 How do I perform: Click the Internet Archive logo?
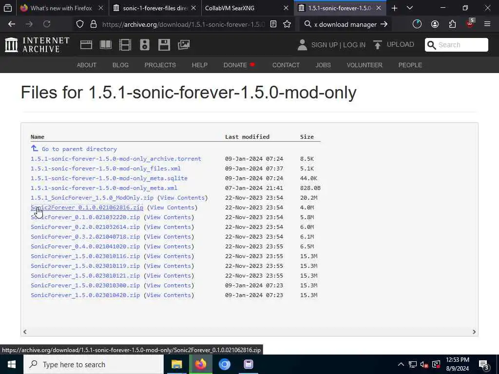[37, 44]
